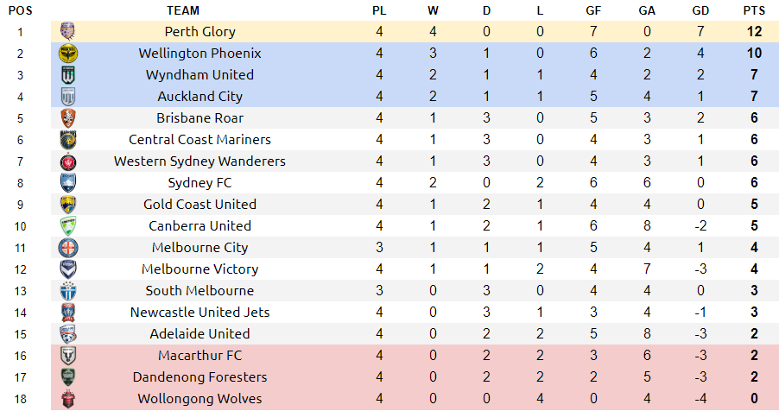
Task: Click the TEAM column header
Action: [183, 10]
